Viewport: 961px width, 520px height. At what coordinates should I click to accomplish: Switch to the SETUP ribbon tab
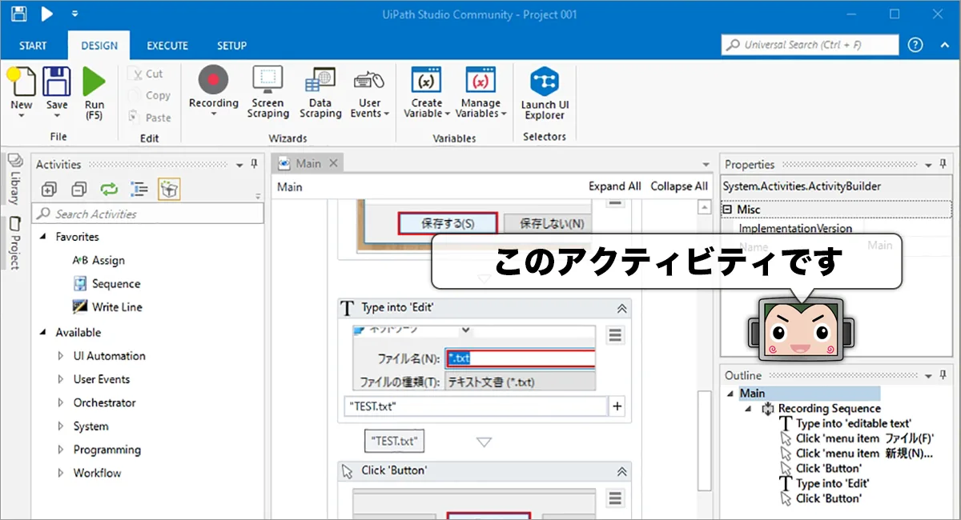[x=231, y=46]
